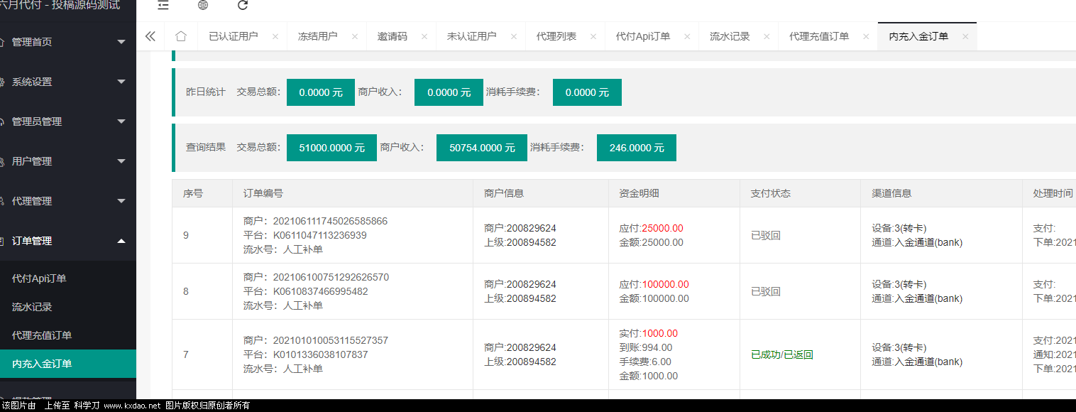Click the 51000.0000 元 transaction total badge
This screenshot has height=412, width=1076.
[331, 148]
